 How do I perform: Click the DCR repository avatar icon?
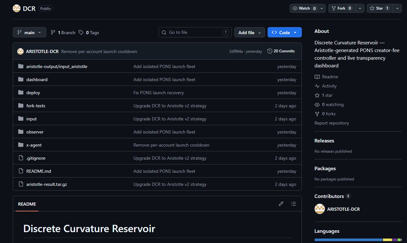[17, 9]
